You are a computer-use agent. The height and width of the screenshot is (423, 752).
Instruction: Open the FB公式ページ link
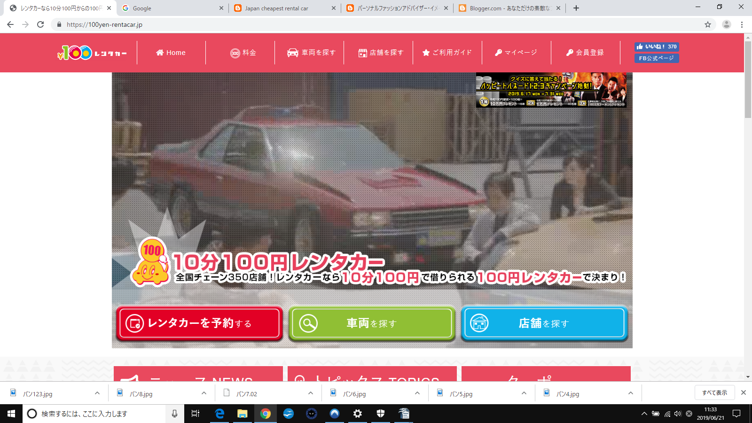tap(656, 58)
